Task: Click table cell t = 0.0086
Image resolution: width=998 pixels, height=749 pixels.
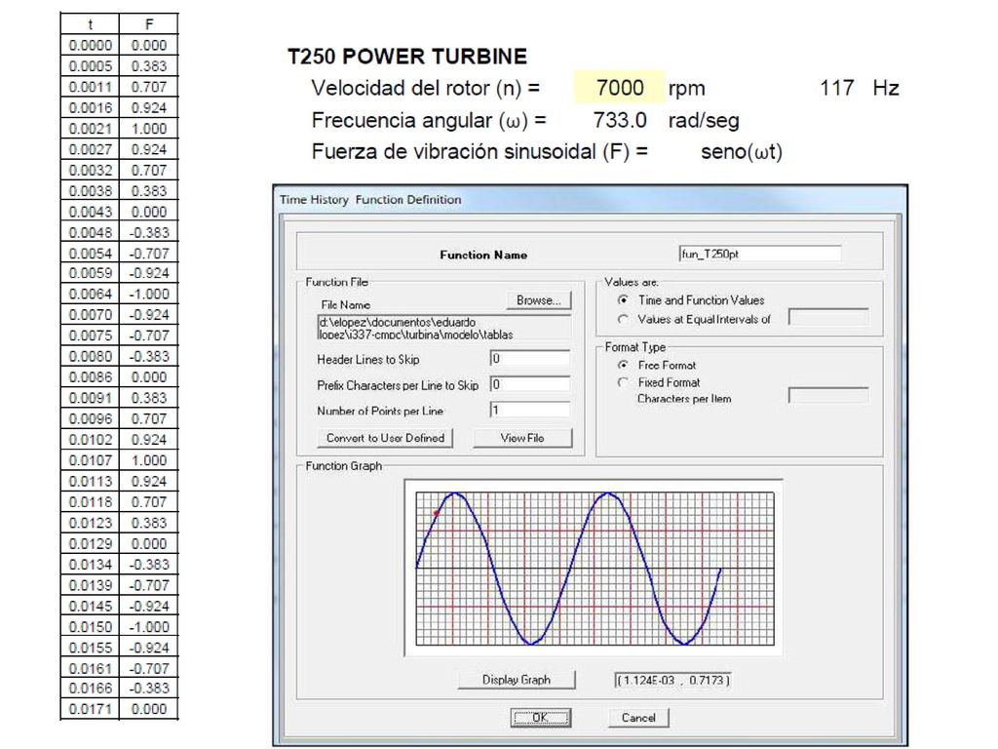Action: coord(90,377)
